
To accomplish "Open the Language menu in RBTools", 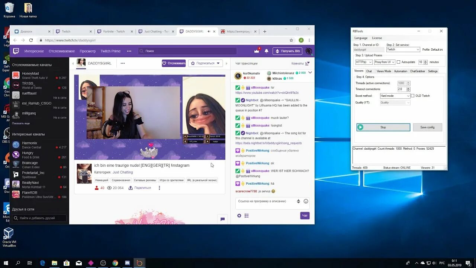I will [x=361, y=38].
